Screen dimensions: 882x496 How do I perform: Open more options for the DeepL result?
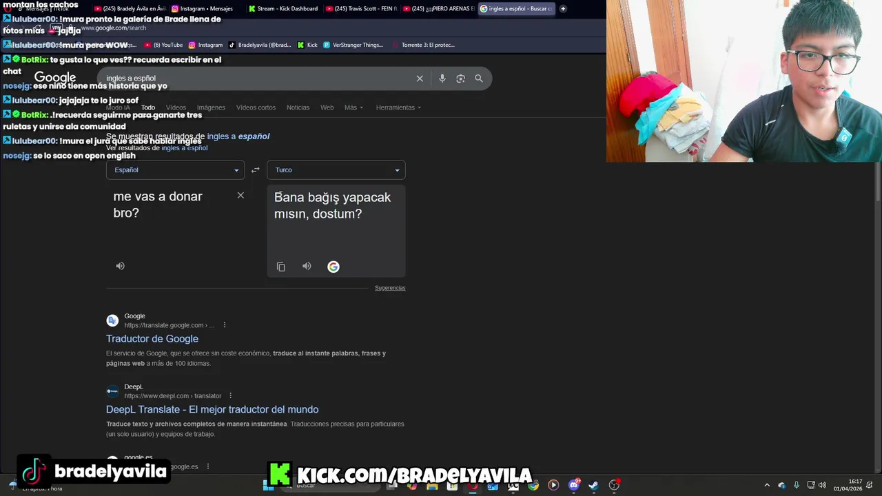pyautogui.click(x=230, y=396)
